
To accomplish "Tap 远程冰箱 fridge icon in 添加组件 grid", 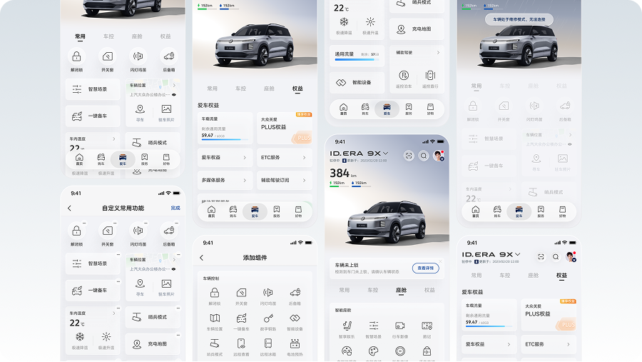I will click(268, 344).
